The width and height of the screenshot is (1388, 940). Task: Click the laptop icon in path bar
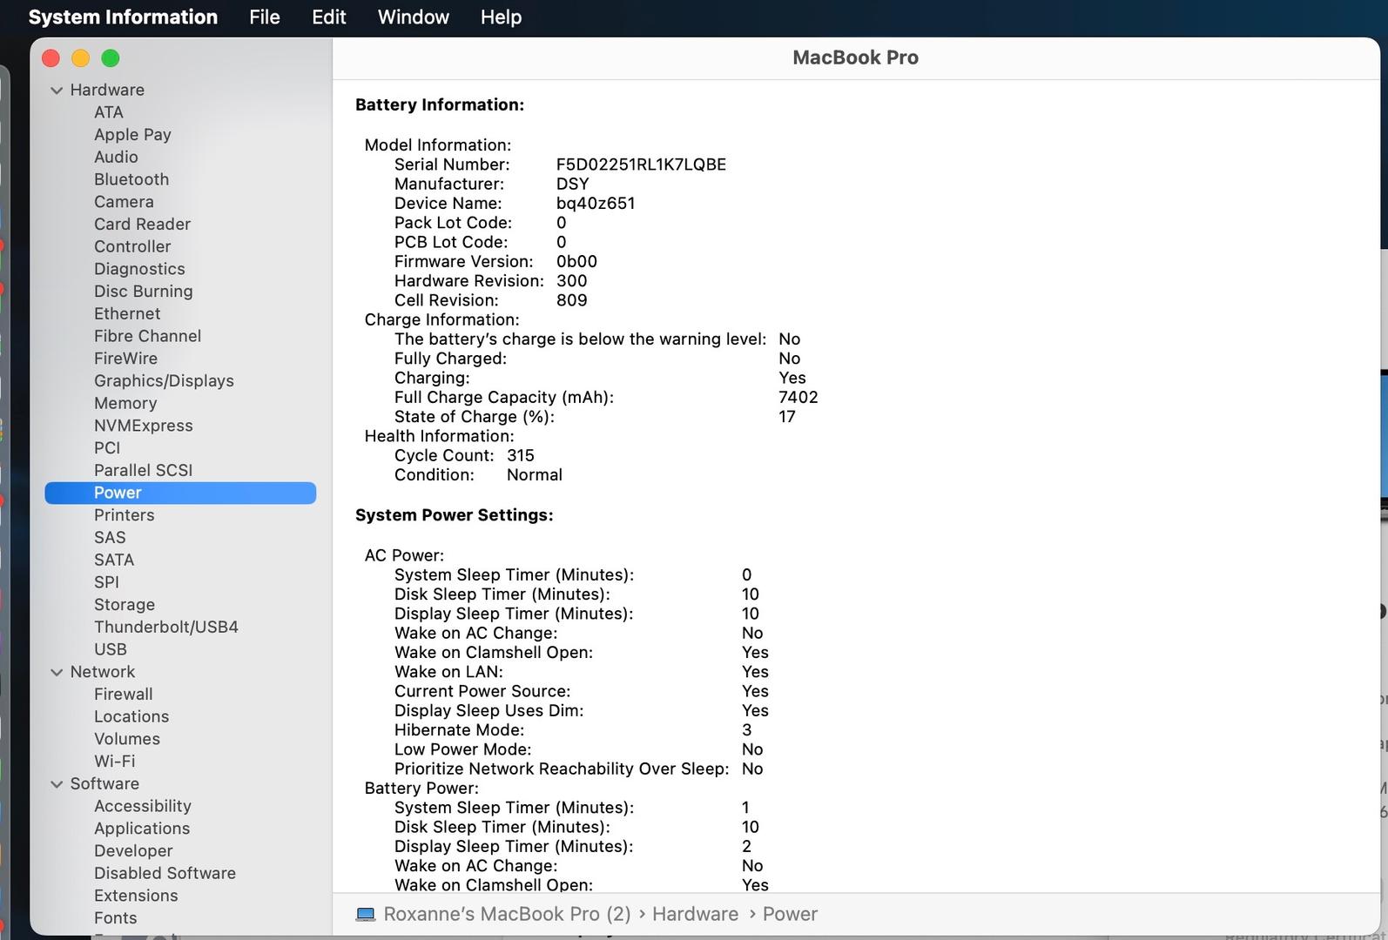click(x=366, y=915)
